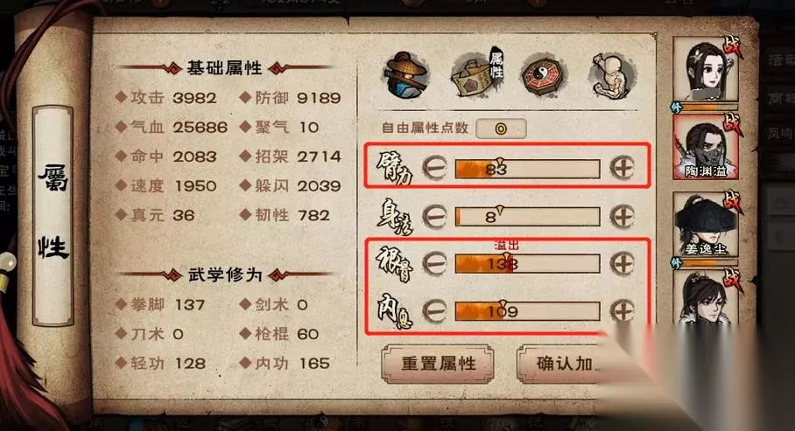Decrease 臂力 with the minus button
Viewport: 795px width, 431px height.
[x=434, y=168]
